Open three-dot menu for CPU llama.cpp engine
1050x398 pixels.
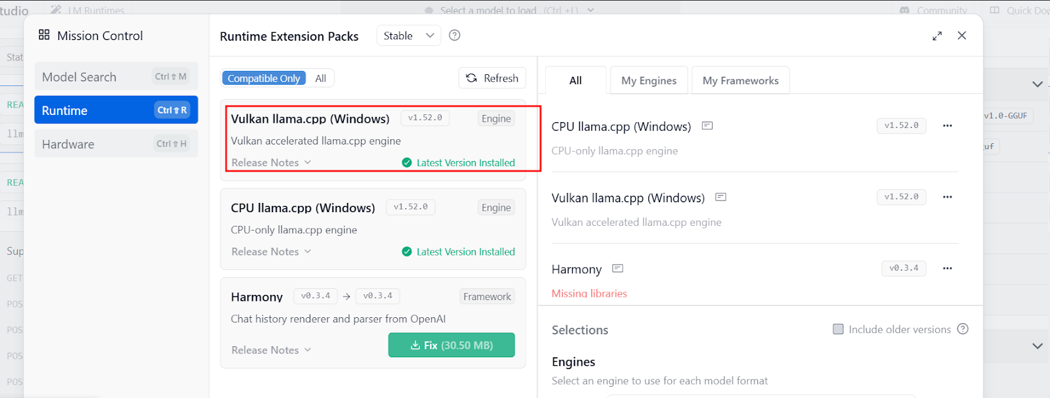click(947, 125)
